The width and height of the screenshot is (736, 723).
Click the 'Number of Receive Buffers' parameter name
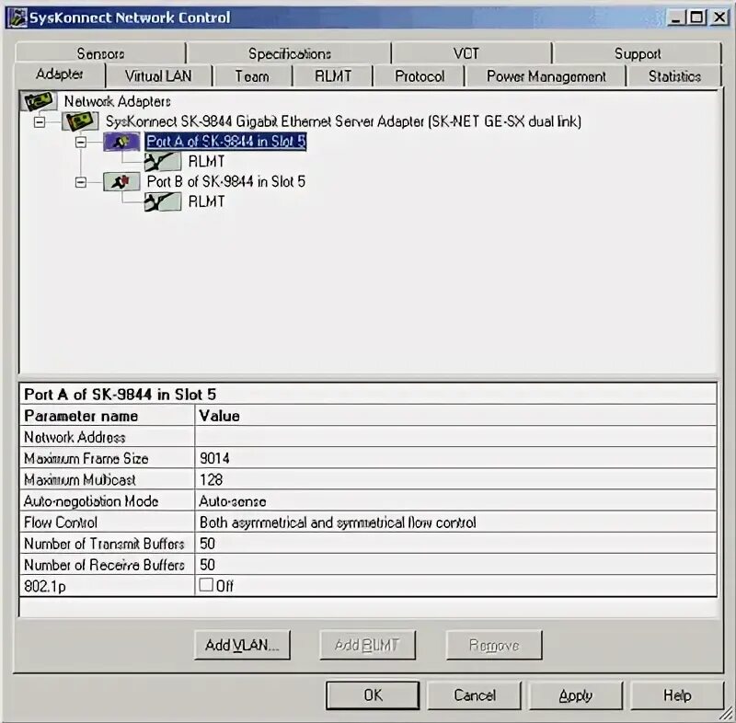(x=104, y=565)
